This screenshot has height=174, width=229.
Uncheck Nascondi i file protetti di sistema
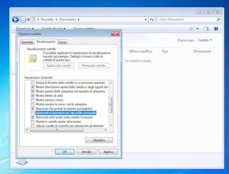(33, 108)
